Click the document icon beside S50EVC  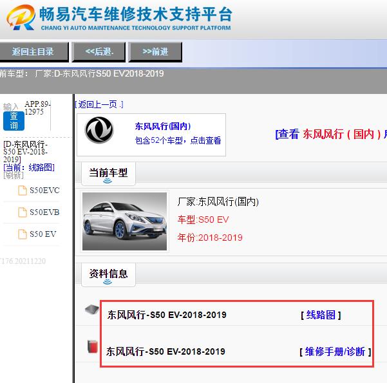coord(23,191)
